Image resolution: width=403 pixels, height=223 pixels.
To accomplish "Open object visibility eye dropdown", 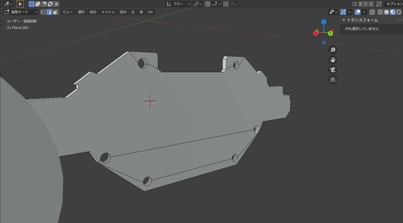I will point(333,12).
